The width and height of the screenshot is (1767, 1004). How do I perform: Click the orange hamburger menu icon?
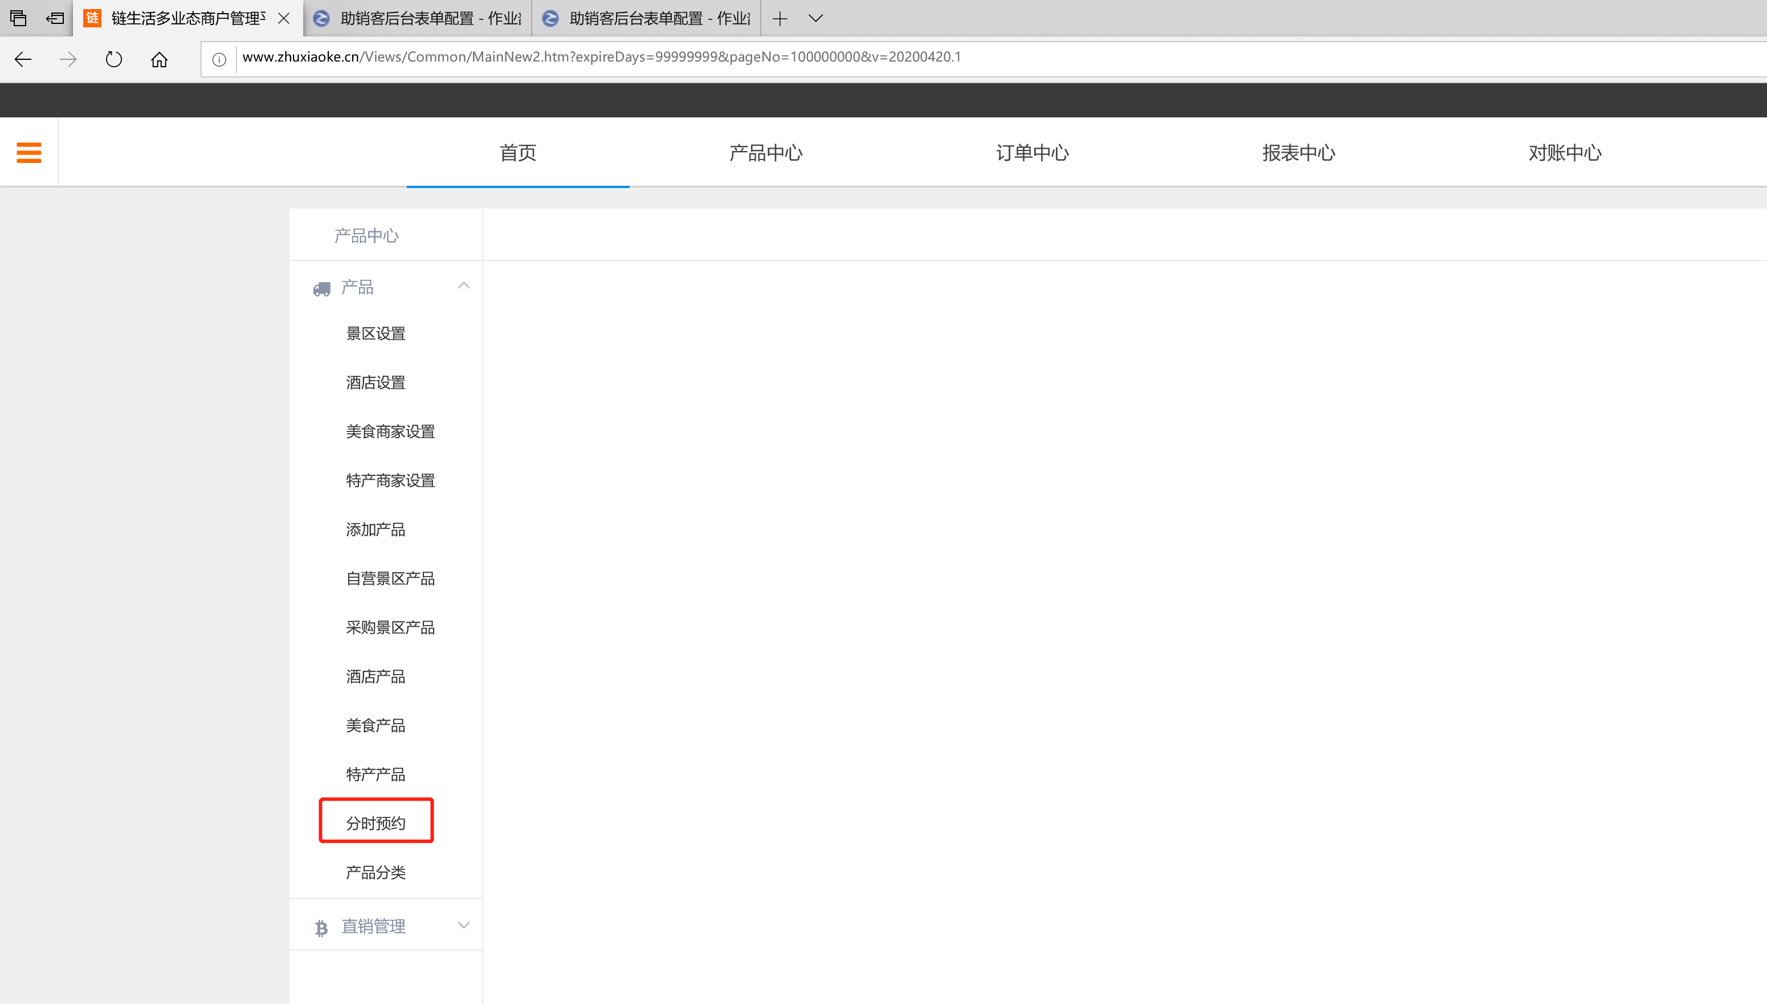(x=29, y=152)
